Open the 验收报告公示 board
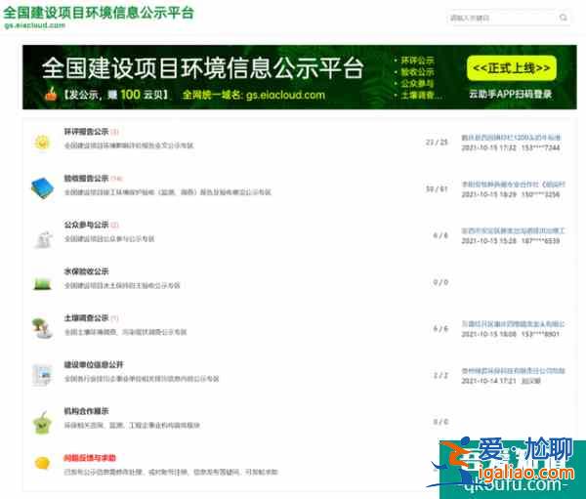 (86, 179)
